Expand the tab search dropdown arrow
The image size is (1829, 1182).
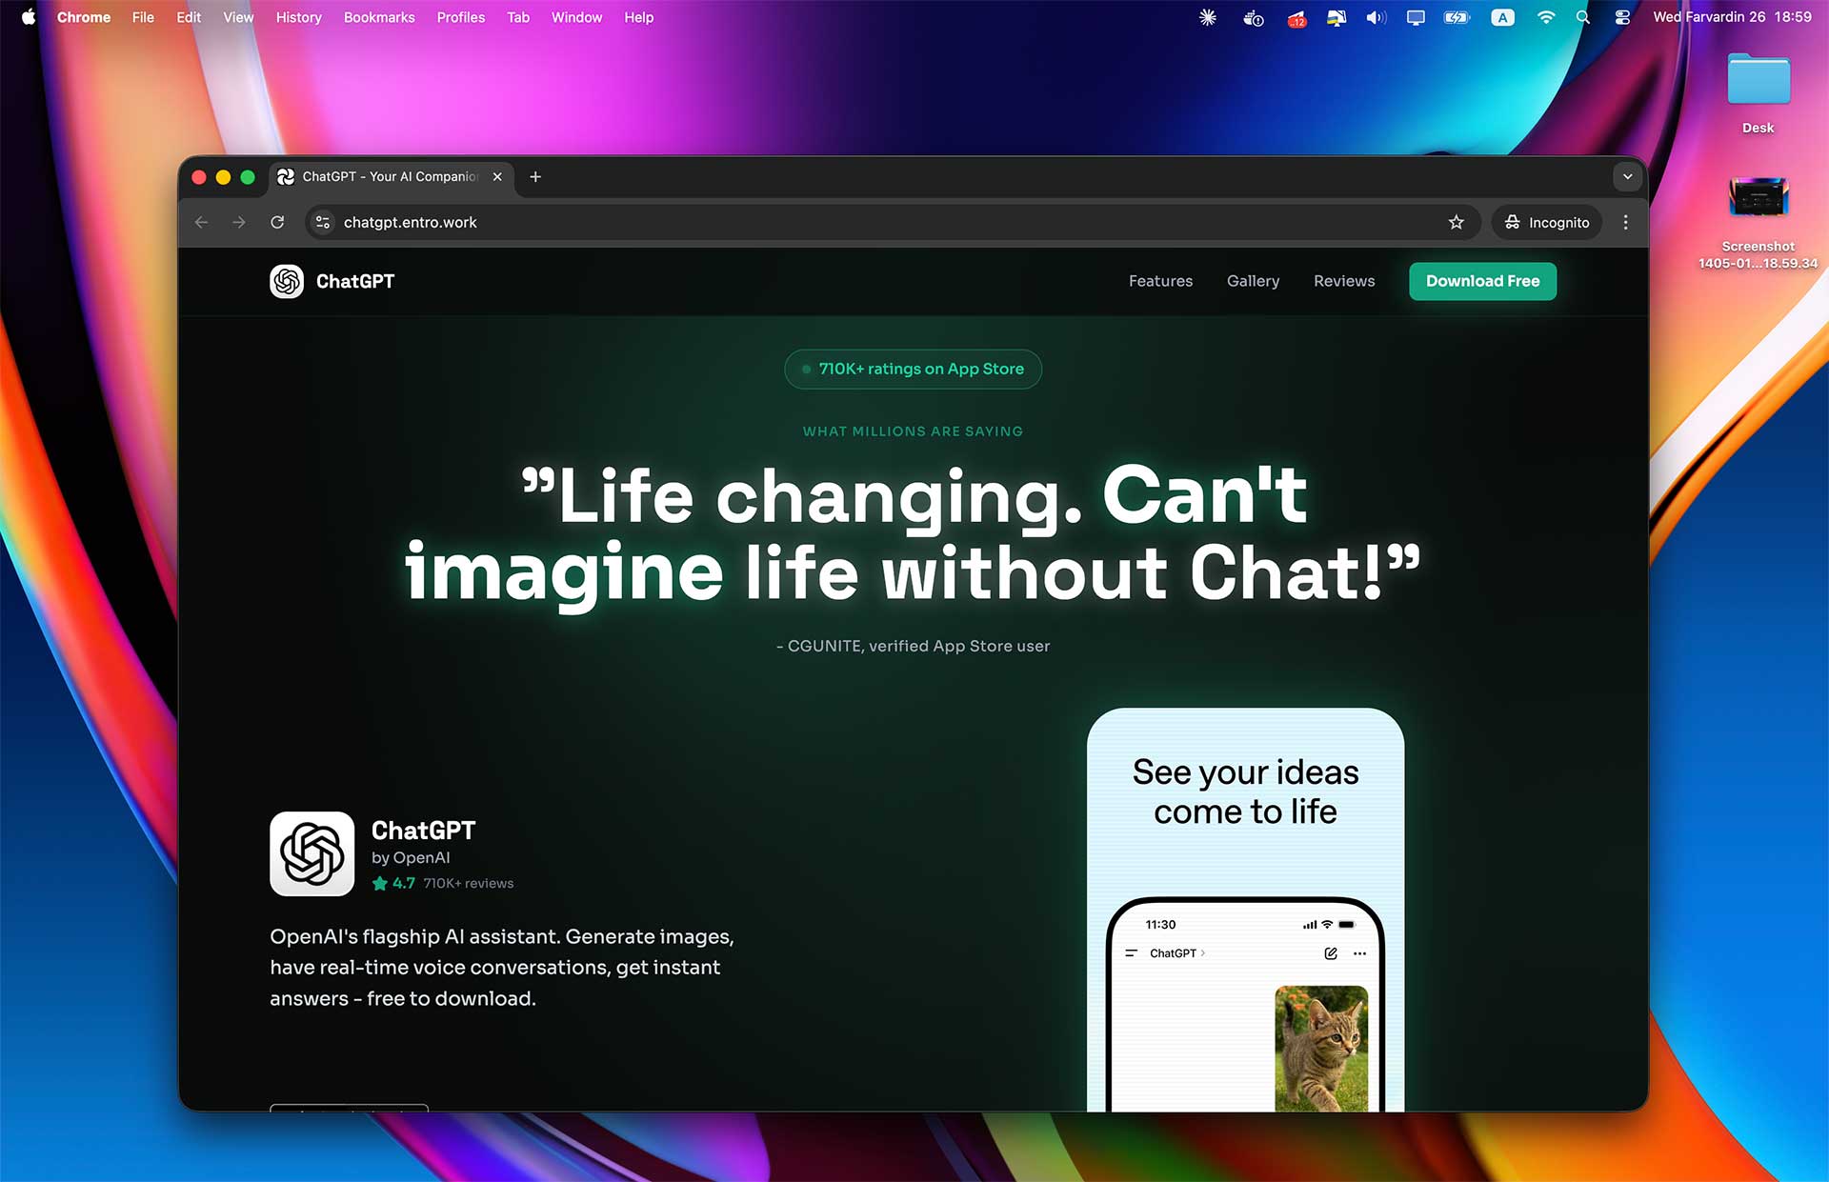(1627, 176)
